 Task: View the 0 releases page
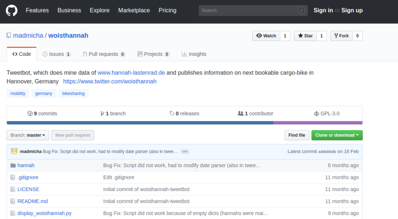pyautogui.click(x=184, y=114)
